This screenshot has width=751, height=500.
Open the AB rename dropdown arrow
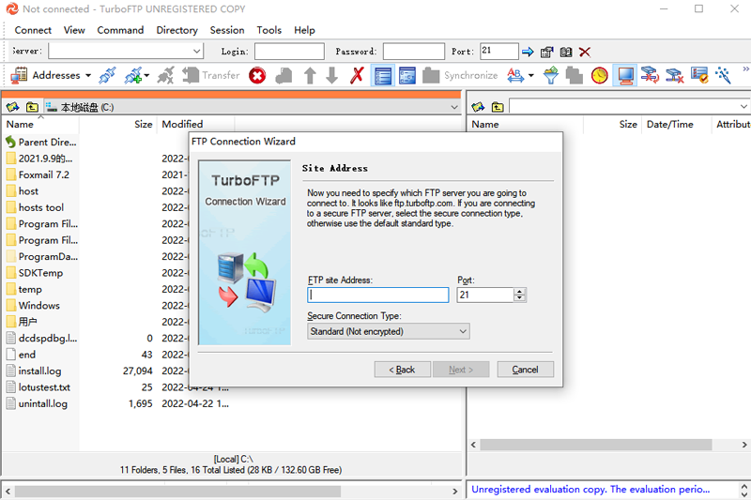530,76
